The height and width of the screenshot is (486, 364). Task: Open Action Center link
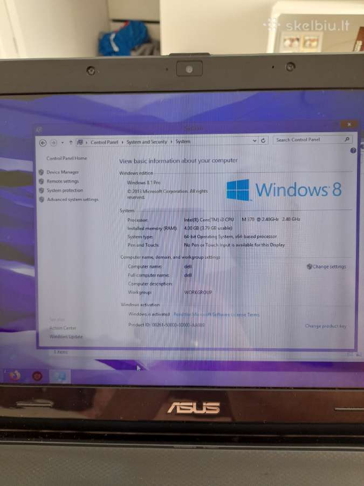click(x=63, y=328)
